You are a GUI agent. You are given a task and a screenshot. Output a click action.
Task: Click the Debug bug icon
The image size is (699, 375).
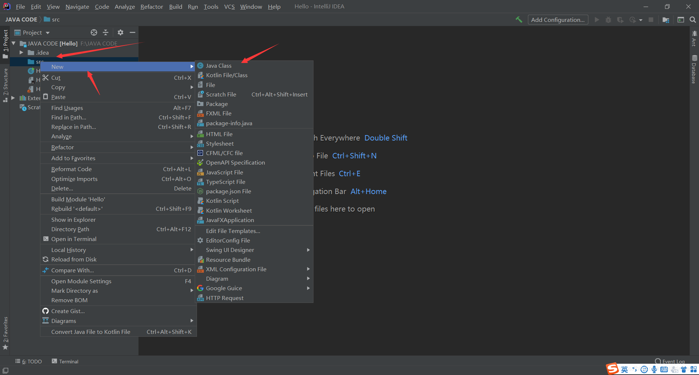[x=608, y=20]
